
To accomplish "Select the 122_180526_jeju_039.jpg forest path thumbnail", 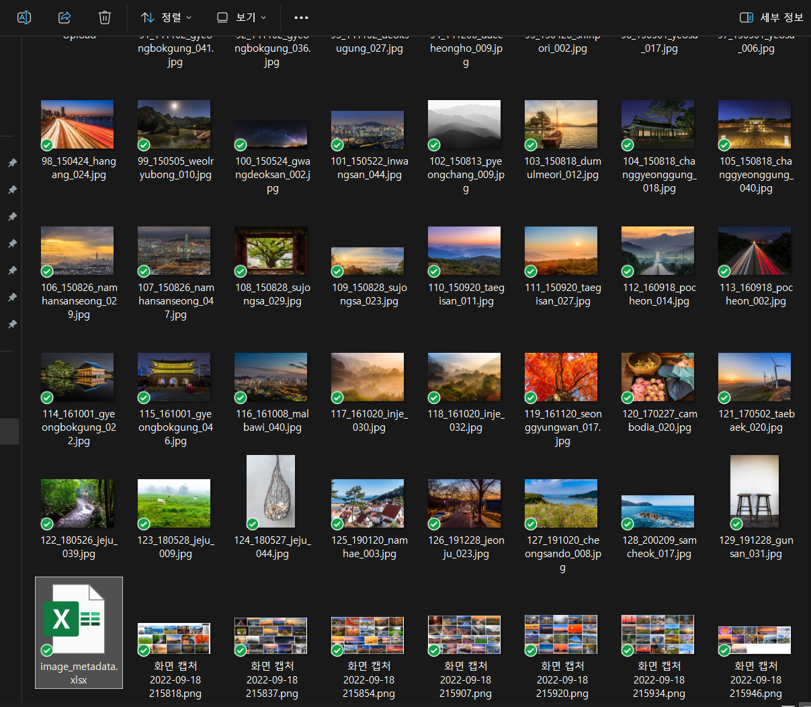I will click(x=77, y=503).
